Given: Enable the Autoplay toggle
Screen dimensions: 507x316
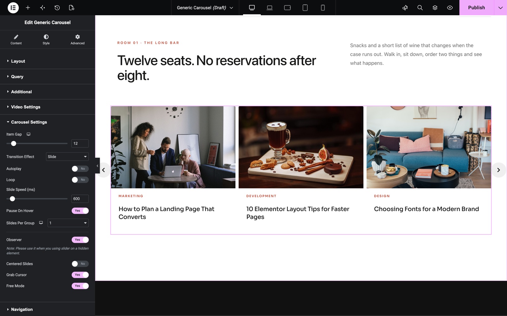Looking at the screenshot, I should coord(80,169).
